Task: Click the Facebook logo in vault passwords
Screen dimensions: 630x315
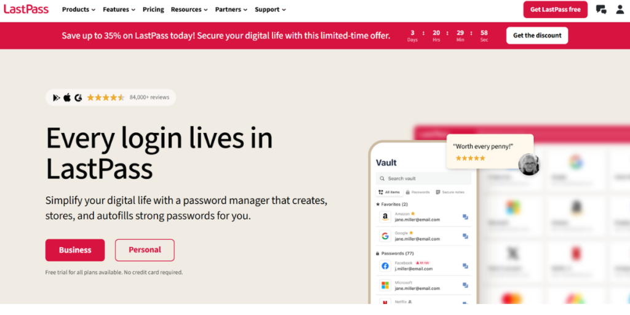Action: point(385,266)
